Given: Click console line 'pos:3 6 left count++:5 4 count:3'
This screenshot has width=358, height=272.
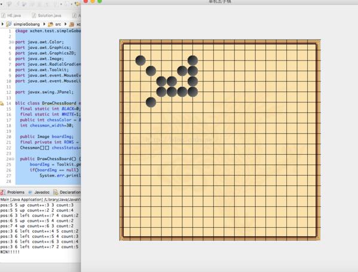Looking at the screenshot, I should click(x=39, y=236).
